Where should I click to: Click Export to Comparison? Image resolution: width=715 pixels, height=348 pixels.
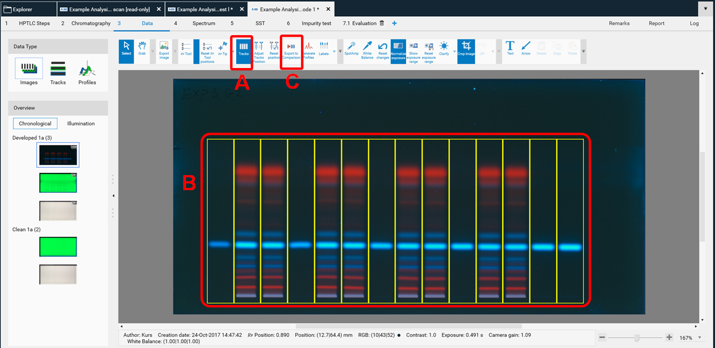pos(292,51)
